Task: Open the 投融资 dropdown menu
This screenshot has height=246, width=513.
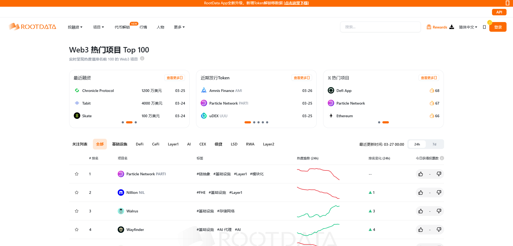Action: 75,27
